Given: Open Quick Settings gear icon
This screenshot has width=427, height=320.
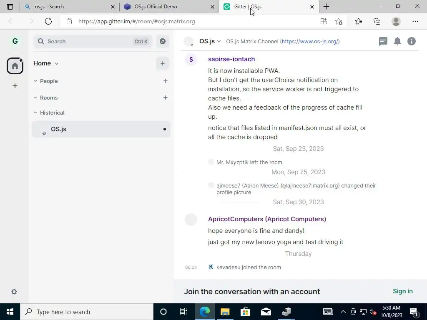Looking at the screenshot, I should [x=14, y=292].
